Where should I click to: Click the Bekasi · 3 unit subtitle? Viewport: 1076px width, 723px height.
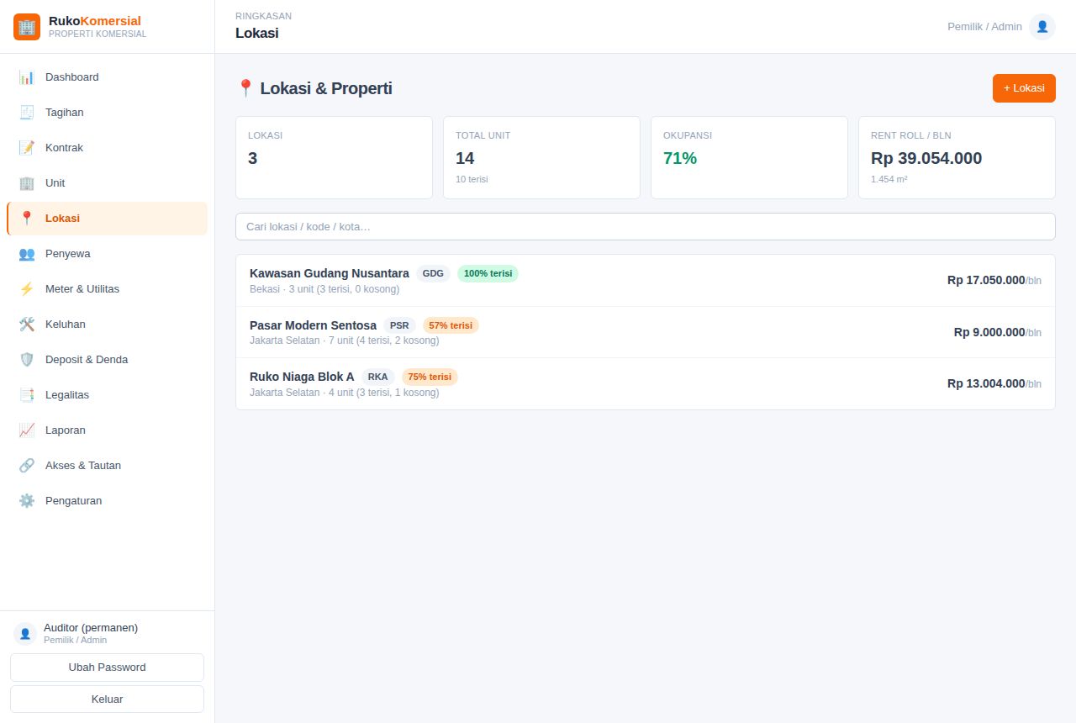(x=324, y=289)
